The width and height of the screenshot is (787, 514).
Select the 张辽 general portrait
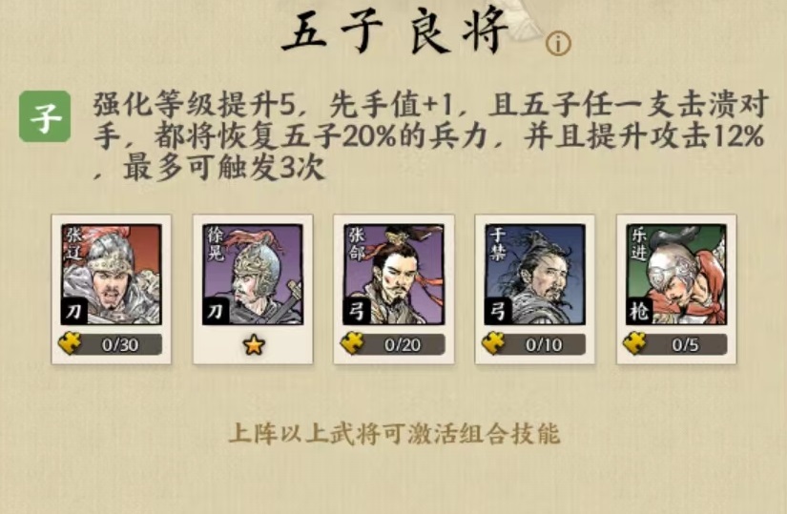(111, 274)
